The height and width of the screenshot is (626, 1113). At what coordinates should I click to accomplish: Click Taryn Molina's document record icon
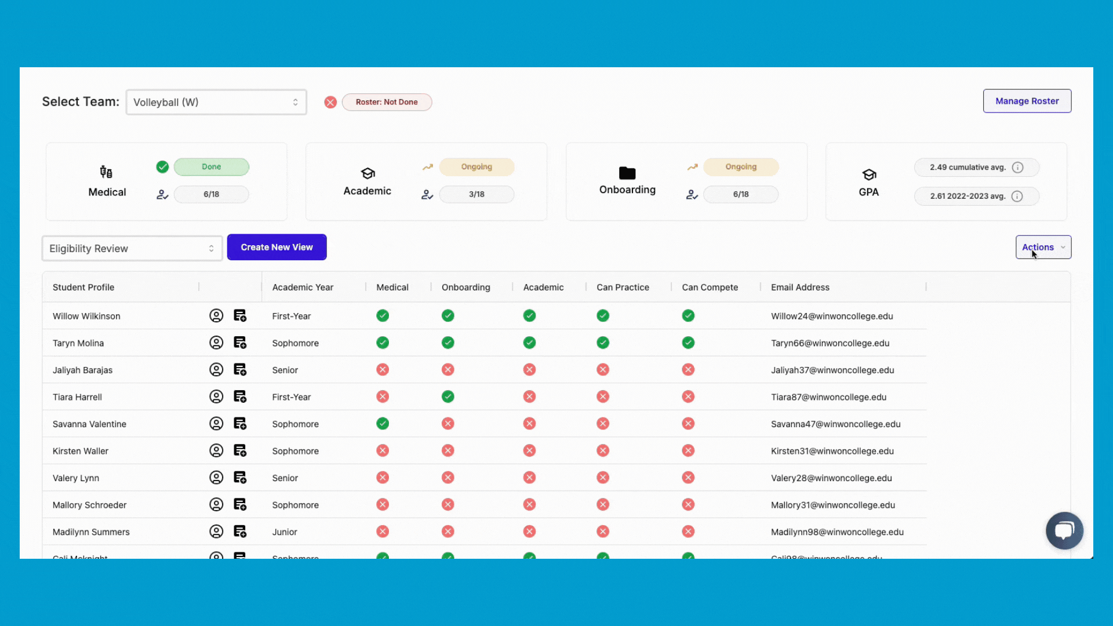[240, 343]
